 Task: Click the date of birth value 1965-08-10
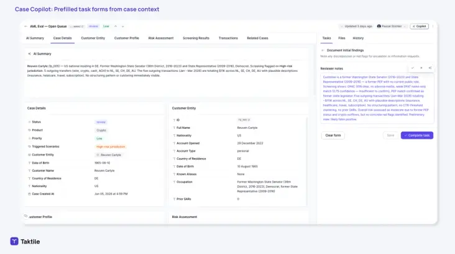click(102, 163)
